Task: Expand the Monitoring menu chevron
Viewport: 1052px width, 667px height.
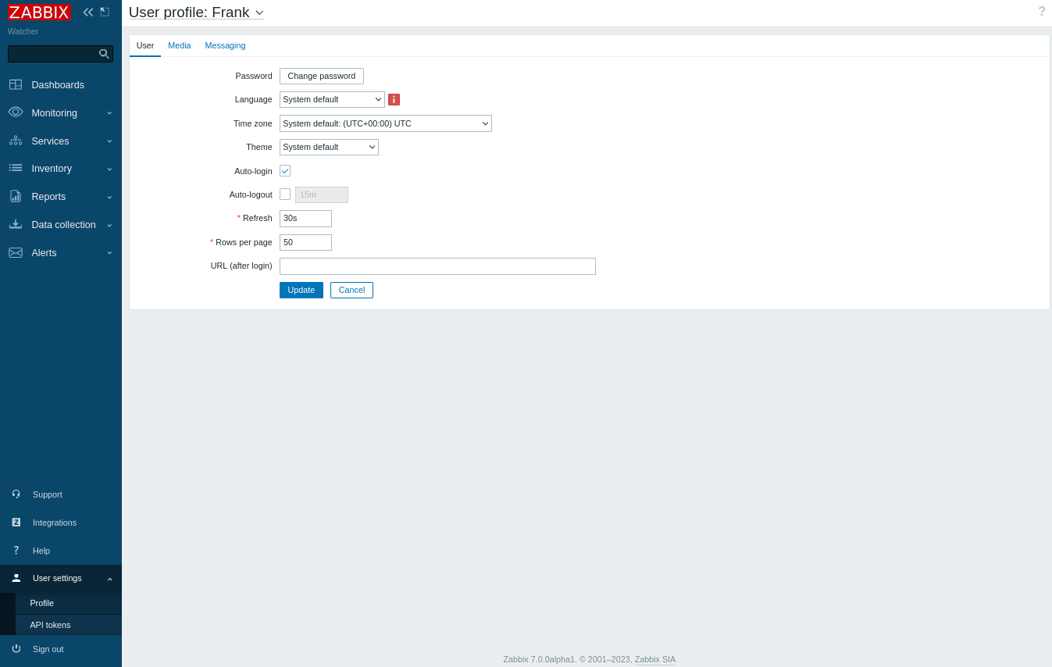Action: click(x=109, y=112)
